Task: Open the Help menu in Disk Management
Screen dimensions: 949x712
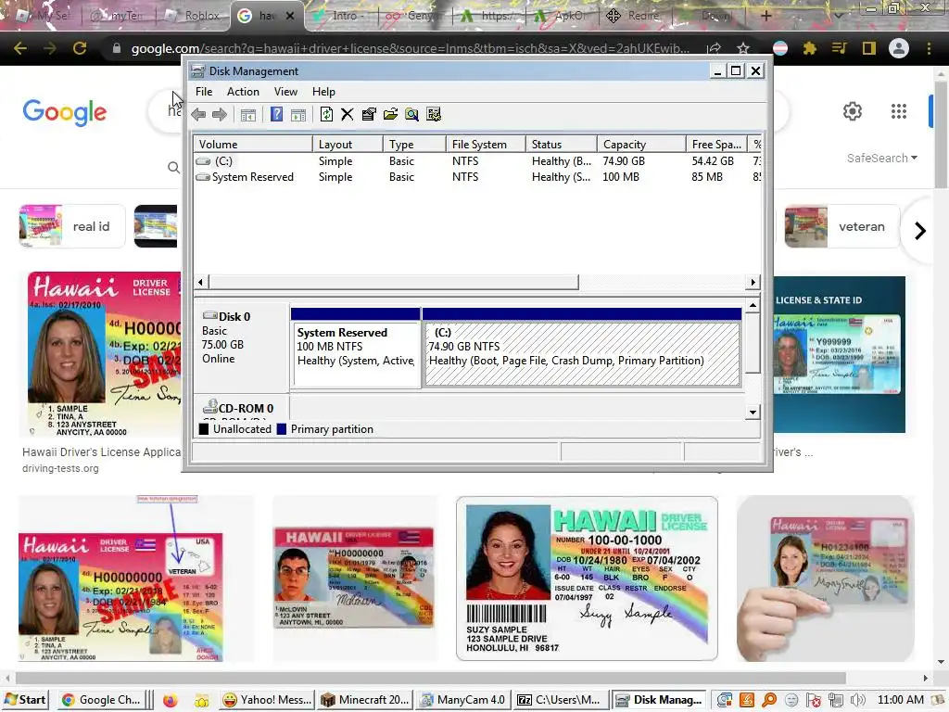Action: tap(323, 92)
